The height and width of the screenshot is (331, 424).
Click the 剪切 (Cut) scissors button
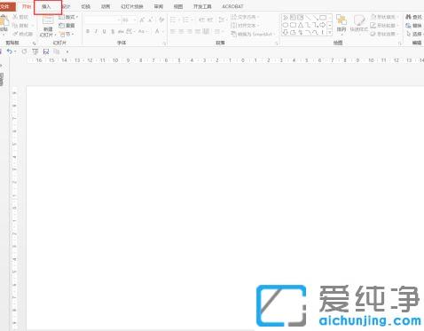pyautogui.click(x=20, y=17)
